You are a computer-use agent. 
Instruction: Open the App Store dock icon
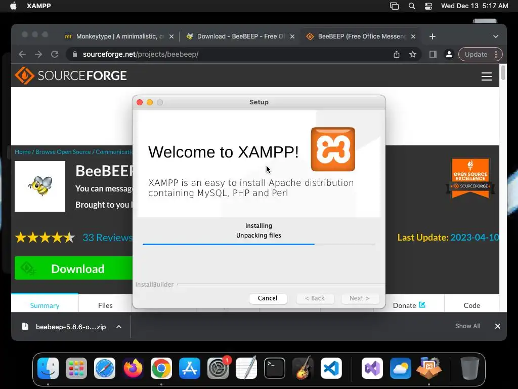point(190,368)
